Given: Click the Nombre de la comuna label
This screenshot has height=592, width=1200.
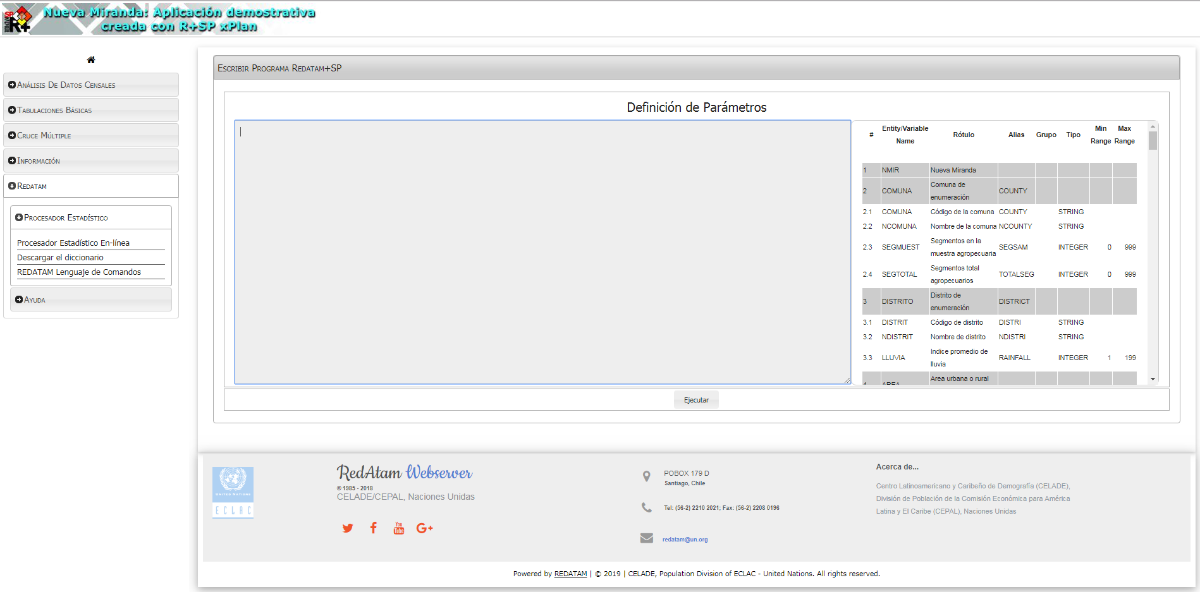Looking at the screenshot, I should 963,226.
